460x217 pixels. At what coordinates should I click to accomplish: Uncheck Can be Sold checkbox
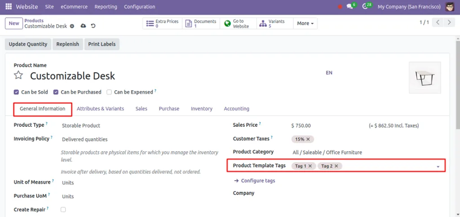(x=17, y=92)
